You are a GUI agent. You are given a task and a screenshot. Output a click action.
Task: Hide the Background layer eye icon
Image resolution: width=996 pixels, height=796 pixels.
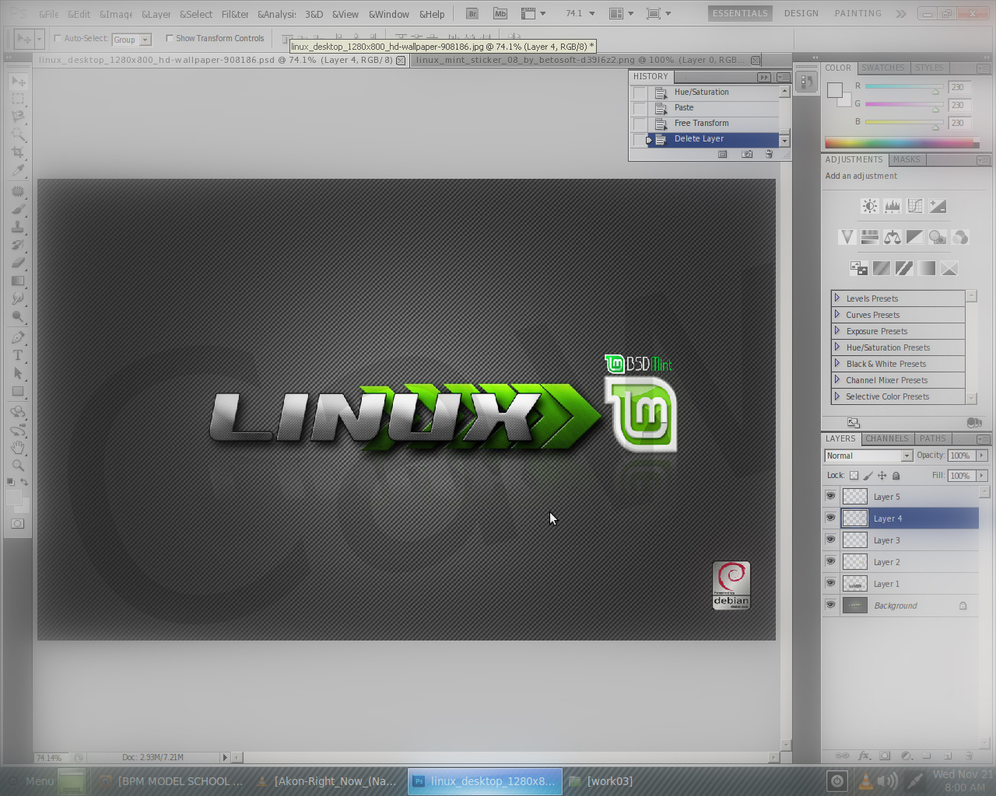click(x=831, y=605)
